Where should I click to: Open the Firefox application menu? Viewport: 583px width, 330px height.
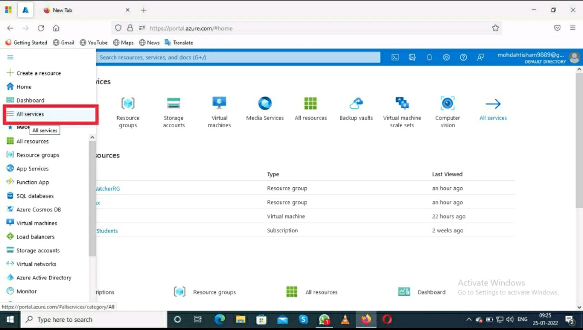click(572, 27)
